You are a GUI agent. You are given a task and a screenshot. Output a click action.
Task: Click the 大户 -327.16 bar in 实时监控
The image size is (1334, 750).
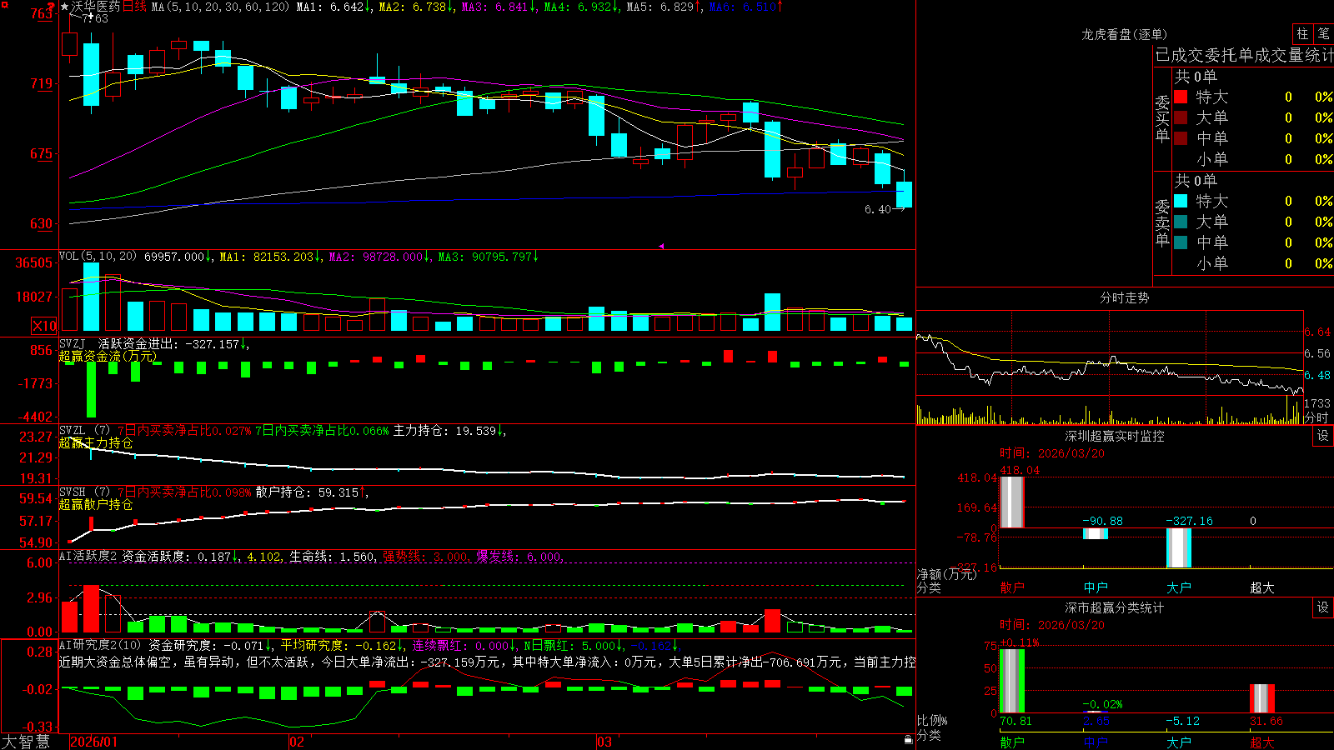click(x=1179, y=547)
